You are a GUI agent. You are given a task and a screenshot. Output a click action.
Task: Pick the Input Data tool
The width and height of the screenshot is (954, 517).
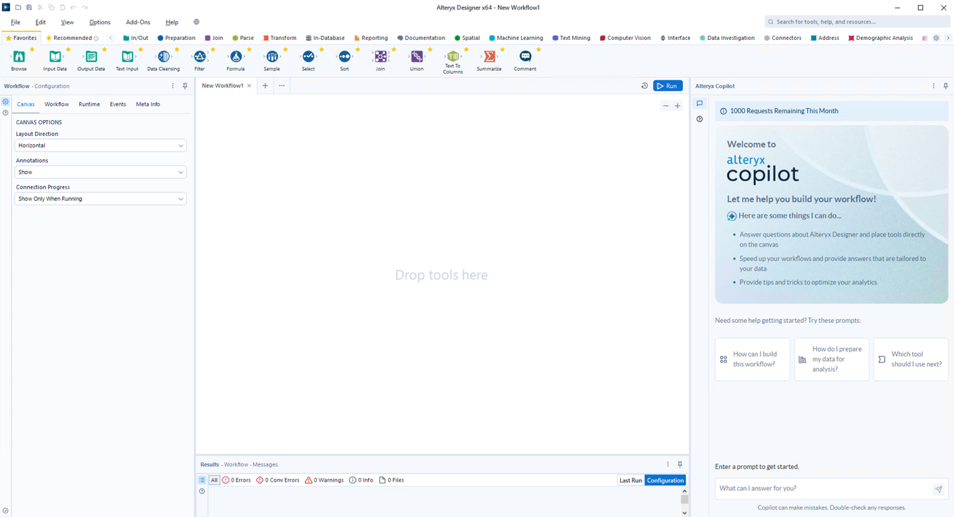point(55,57)
